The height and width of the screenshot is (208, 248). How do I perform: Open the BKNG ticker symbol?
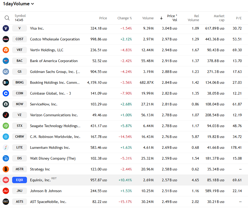coord(20,82)
